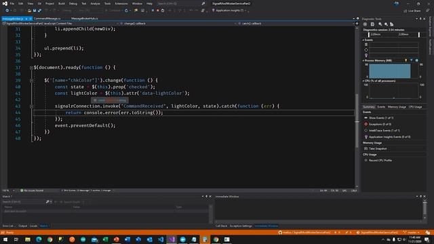Collapse the catch function at line 43
Image resolution: width=434 pixels, height=244 pixels.
(31, 106)
